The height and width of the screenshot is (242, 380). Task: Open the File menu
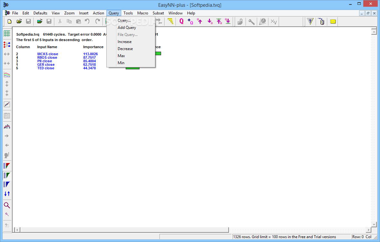pos(15,13)
